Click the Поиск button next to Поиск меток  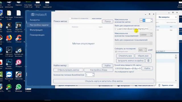(107, 22)
